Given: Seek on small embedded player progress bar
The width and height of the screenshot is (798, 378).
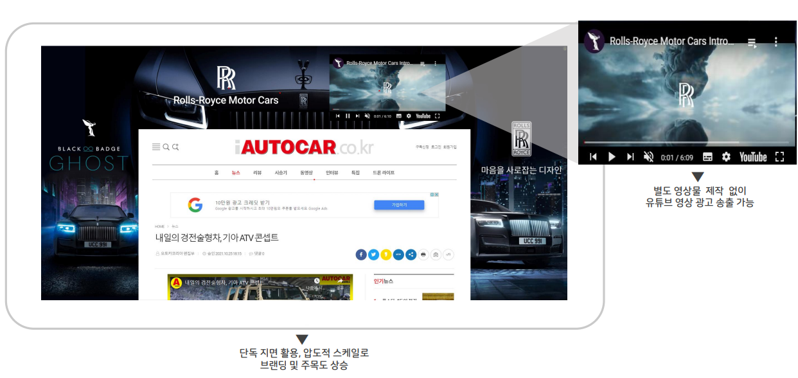Looking at the screenshot, I should pyautogui.click(x=387, y=111).
